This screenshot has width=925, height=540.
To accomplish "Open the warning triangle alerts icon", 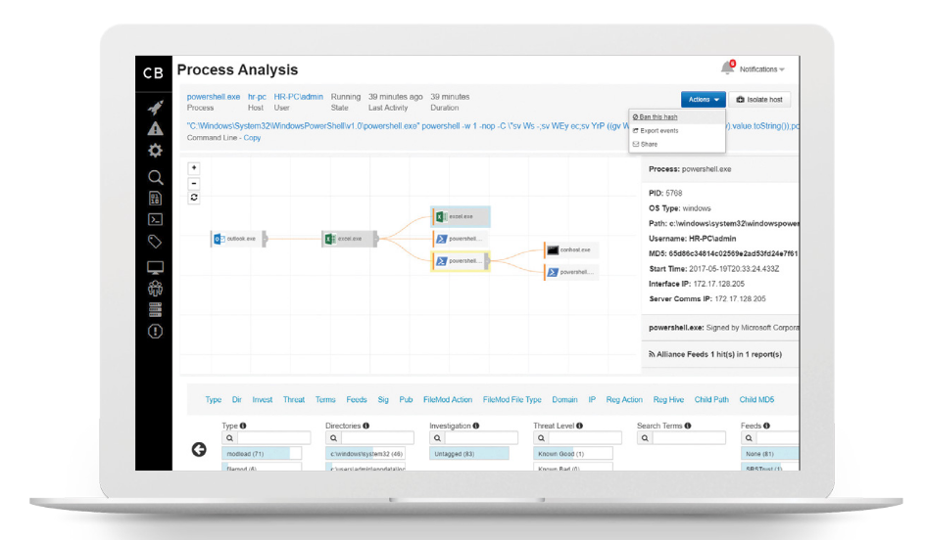I will 155,128.
